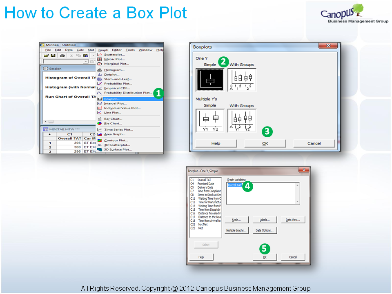
Task: Click the 3D Surface Plot icon
Action: (x=100, y=149)
